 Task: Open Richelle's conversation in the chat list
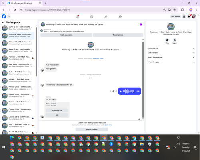18,103
